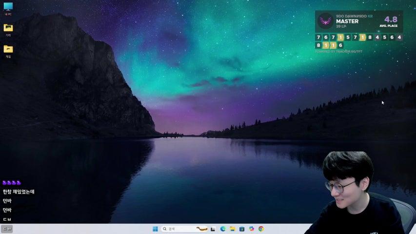Open Microsoft Store from the taskbar
416x234 pixels.
(x=242, y=229)
